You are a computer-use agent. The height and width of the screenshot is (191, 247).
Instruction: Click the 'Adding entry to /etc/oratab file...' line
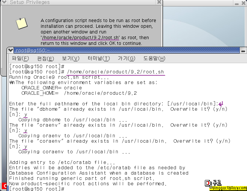62,162
